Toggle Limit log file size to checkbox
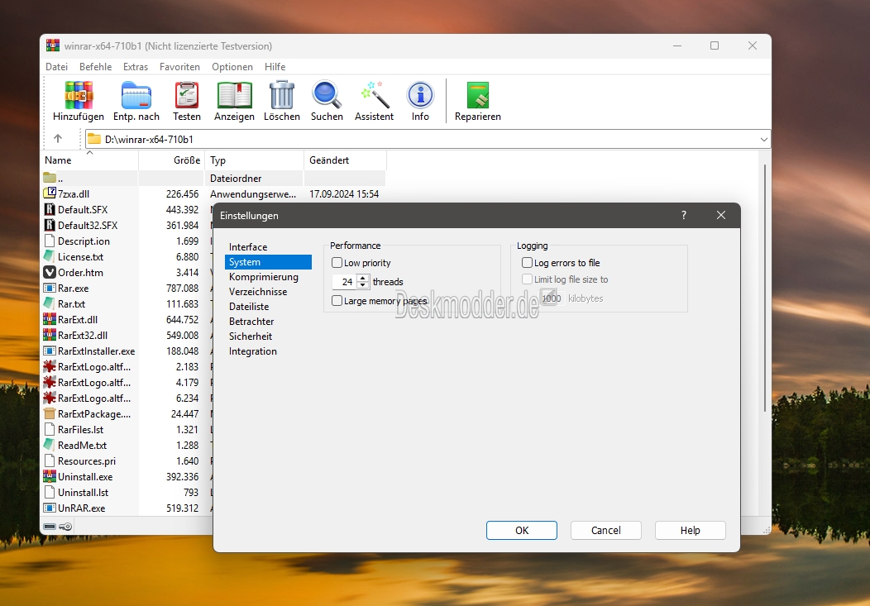 click(x=527, y=279)
